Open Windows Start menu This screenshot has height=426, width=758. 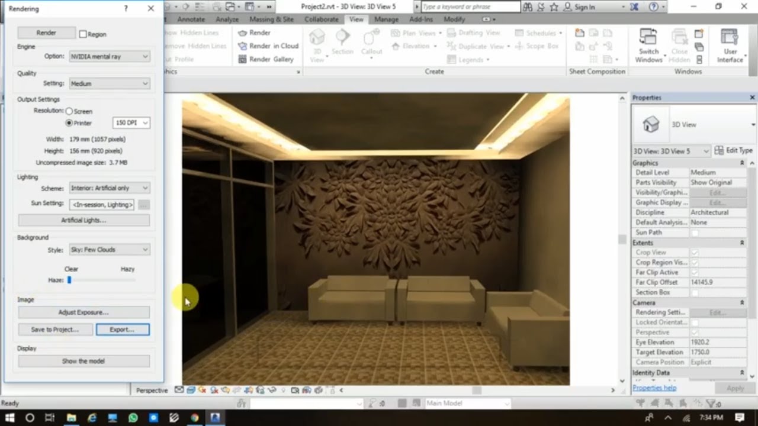11,418
